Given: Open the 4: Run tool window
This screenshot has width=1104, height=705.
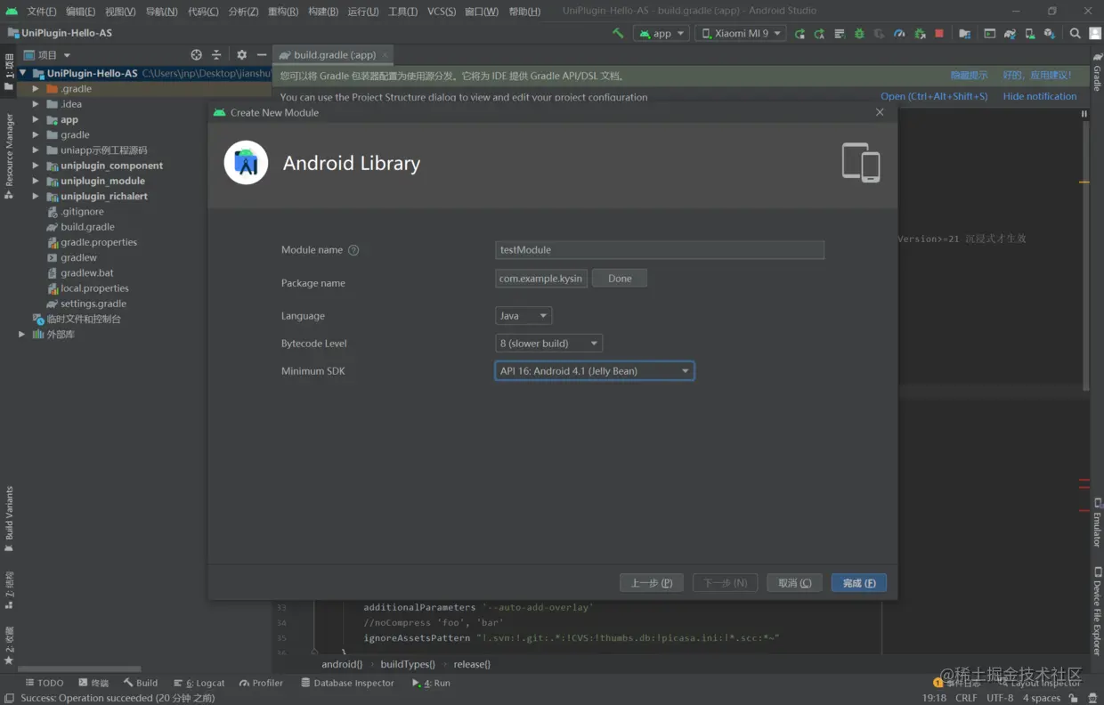Looking at the screenshot, I should [431, 683].
